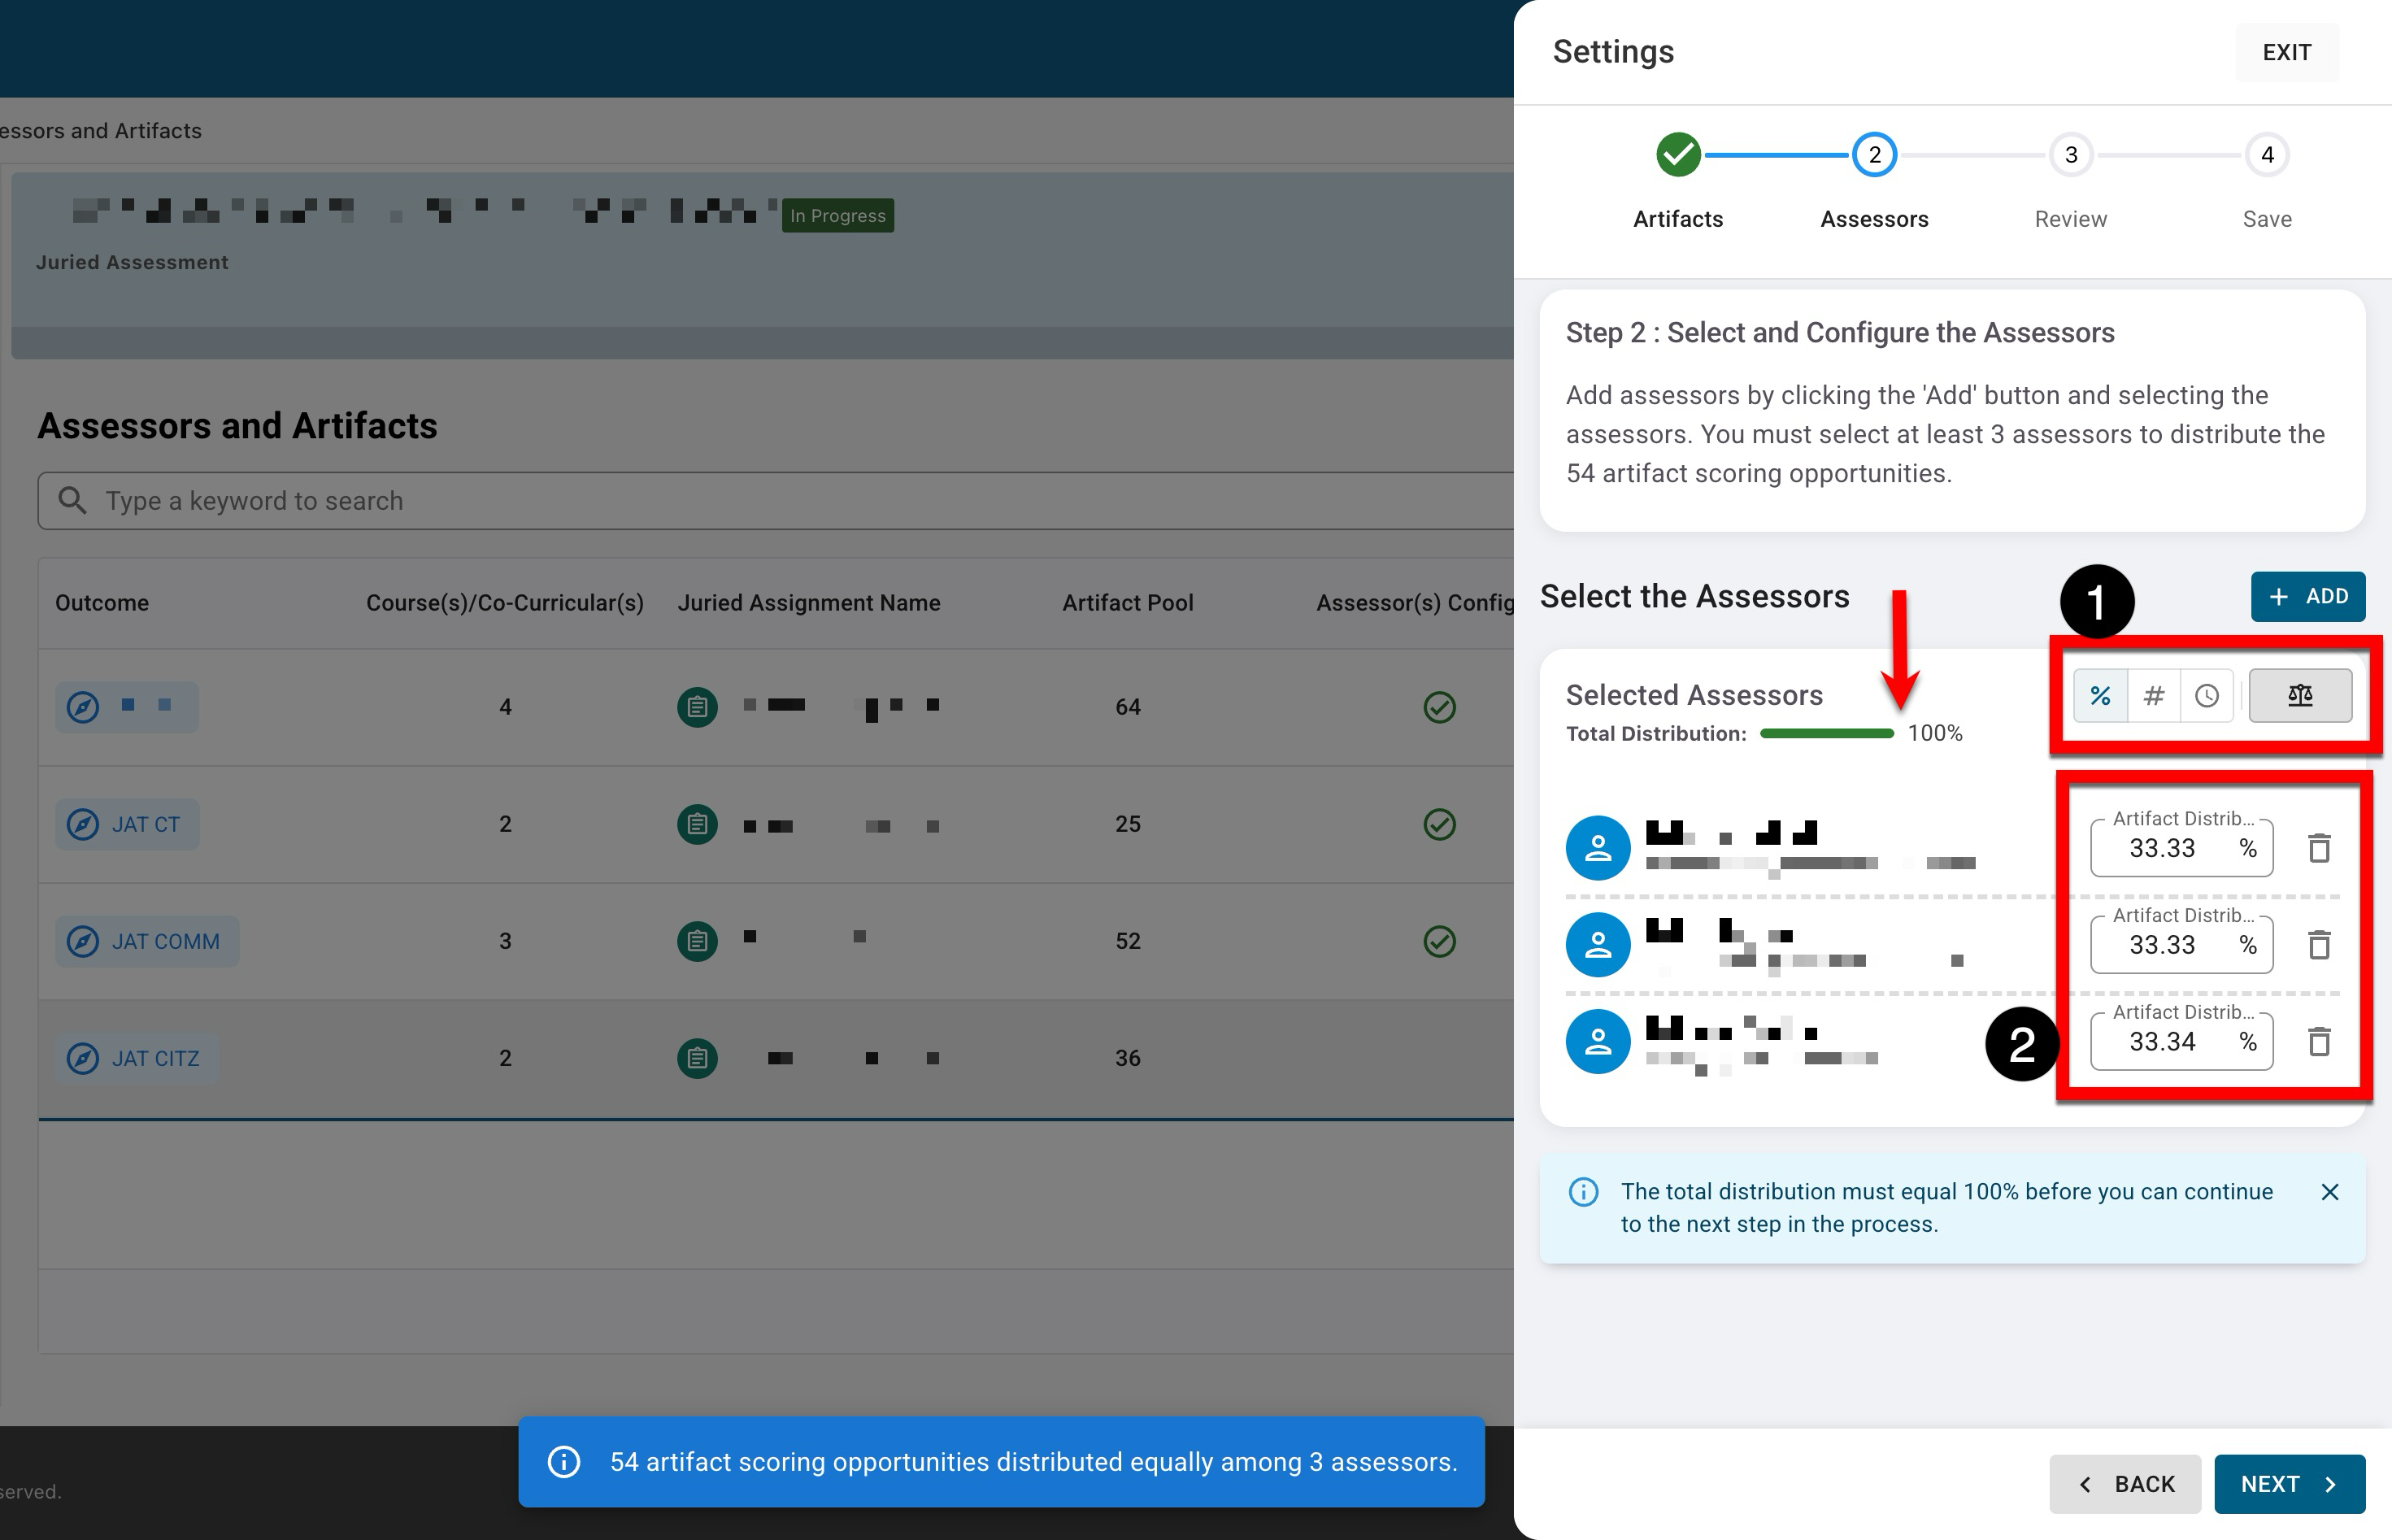Viewport: 2392px width, 1540px height.
Task: Switch distribution mode to clock option
Action: (2206, 695)
